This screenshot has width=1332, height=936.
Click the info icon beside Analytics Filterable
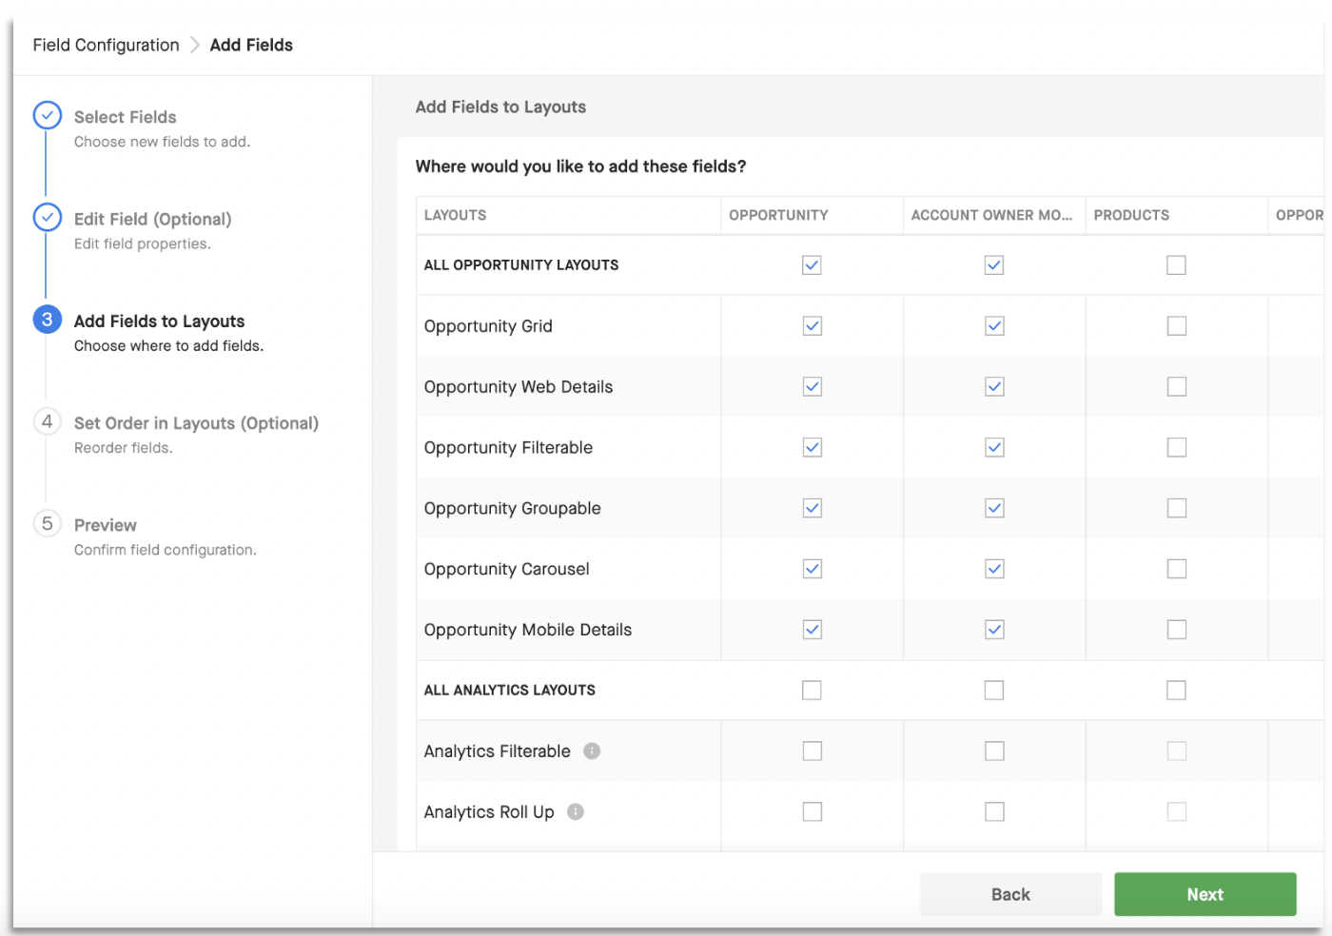[x=592, y=751]
